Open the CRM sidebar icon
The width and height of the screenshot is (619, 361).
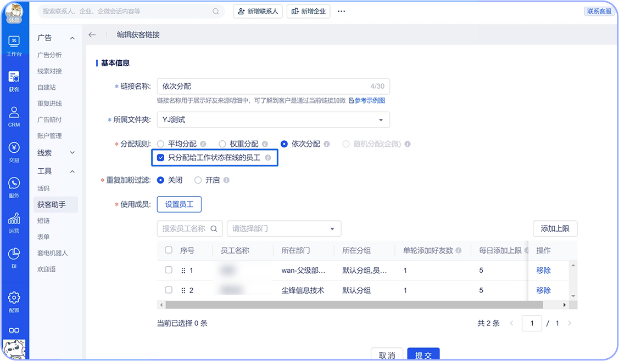[14, 116]
